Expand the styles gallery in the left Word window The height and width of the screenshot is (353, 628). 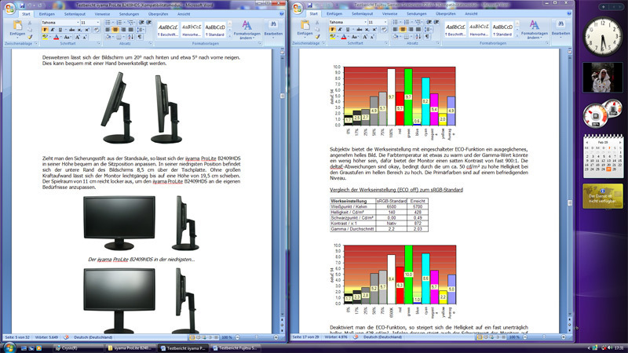(230, 35)
